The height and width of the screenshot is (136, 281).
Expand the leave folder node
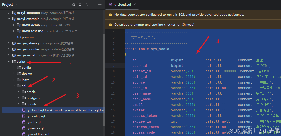[x=14, y=80]
